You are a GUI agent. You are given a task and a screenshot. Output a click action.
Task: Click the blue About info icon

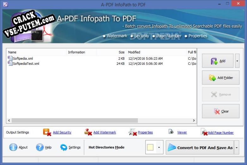[13, 147]
